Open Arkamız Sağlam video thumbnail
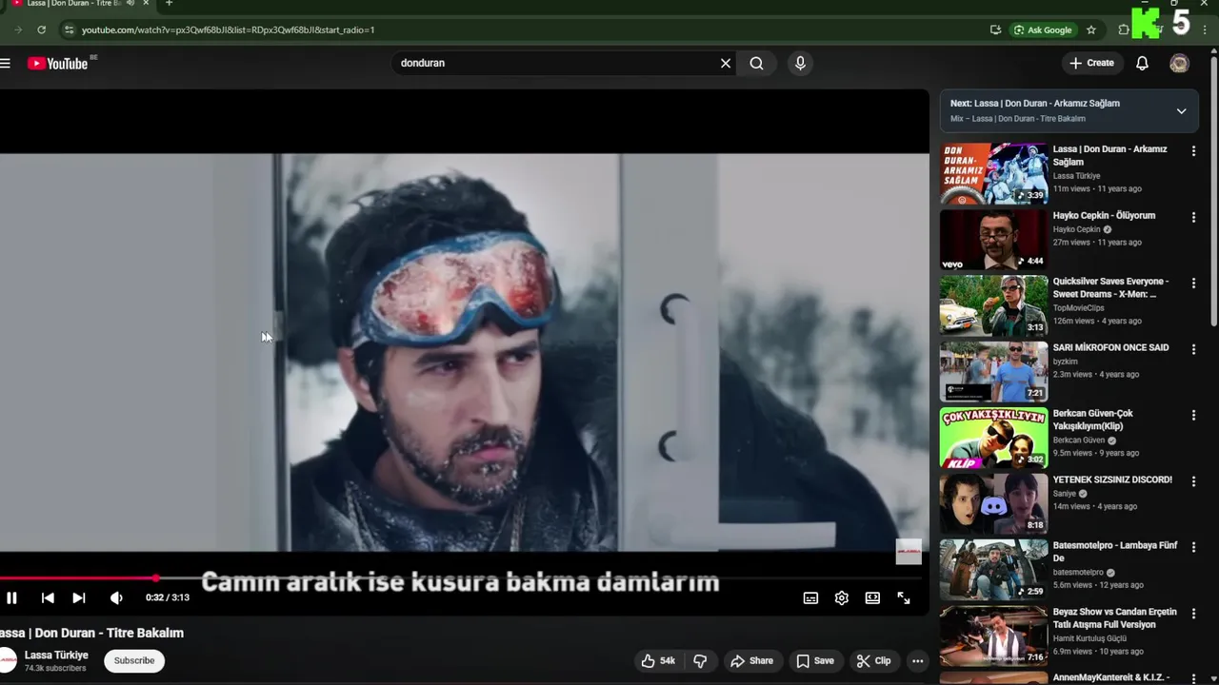1219x685 pixels. pyautogui.click(x=993, y=173)
